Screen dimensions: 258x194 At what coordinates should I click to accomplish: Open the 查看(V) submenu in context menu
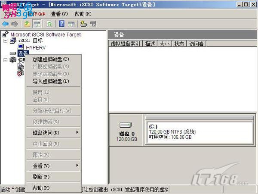(x=53, y=166)
